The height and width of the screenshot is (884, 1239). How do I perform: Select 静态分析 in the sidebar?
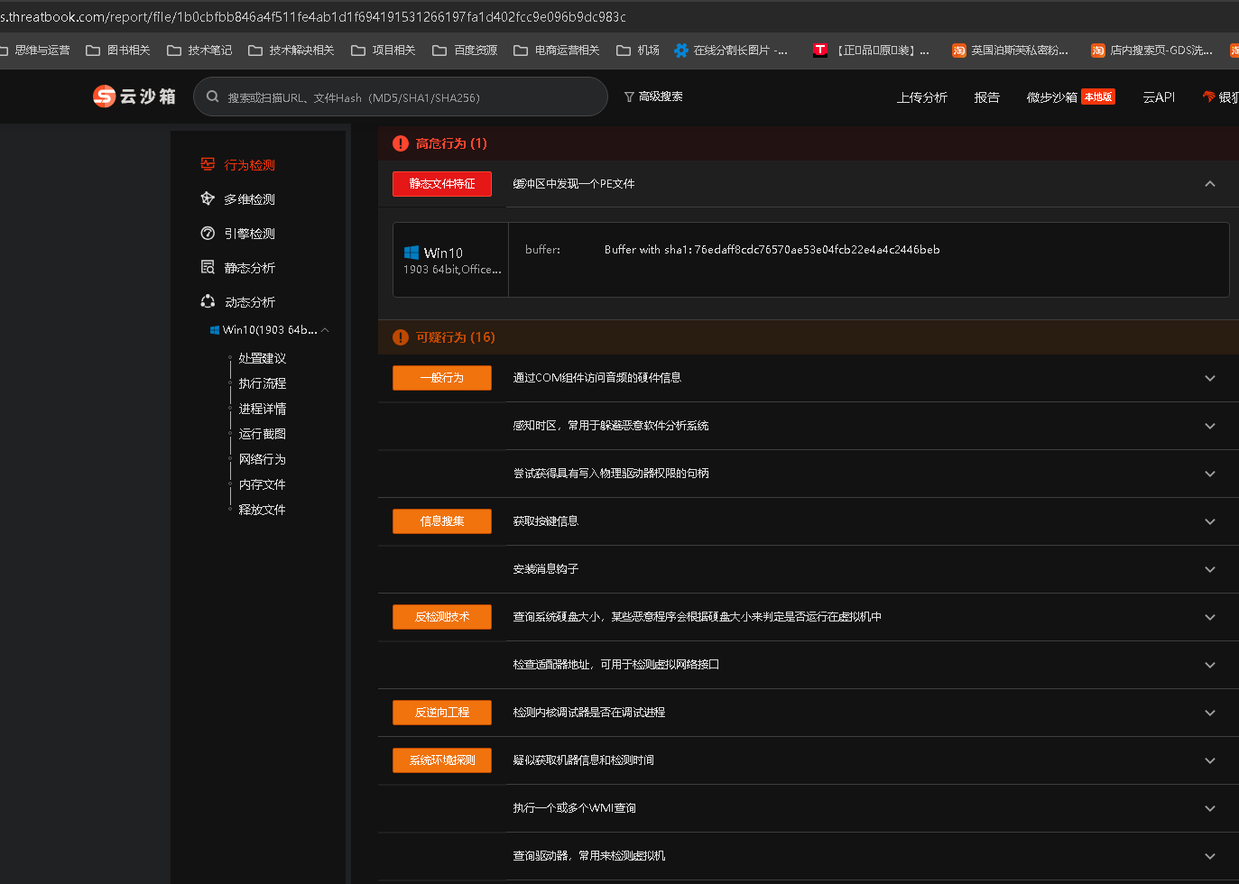[238, 268]
